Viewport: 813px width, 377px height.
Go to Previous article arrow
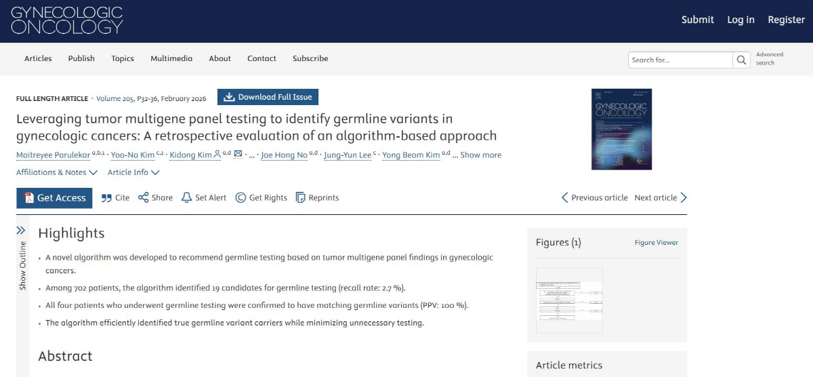565,198
